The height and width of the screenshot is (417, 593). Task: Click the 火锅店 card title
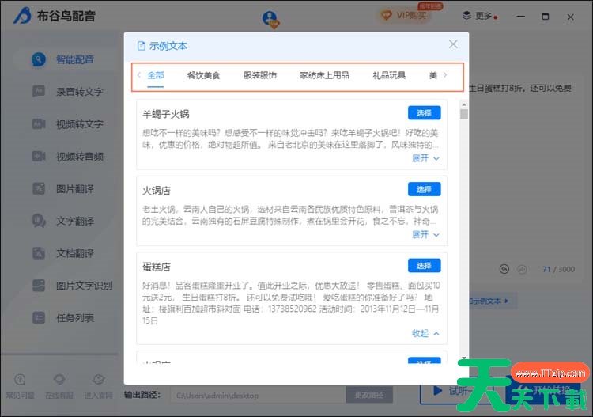[x=157, y=191]
